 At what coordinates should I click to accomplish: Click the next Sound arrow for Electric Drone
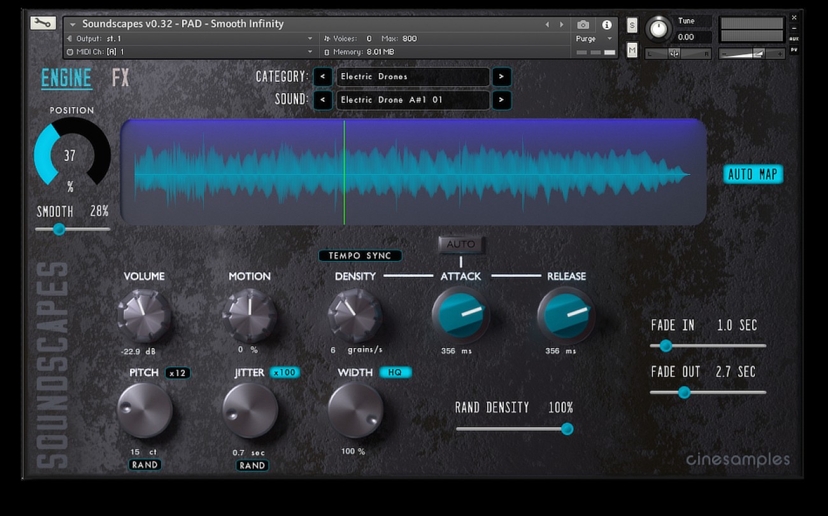click(502, 100)
